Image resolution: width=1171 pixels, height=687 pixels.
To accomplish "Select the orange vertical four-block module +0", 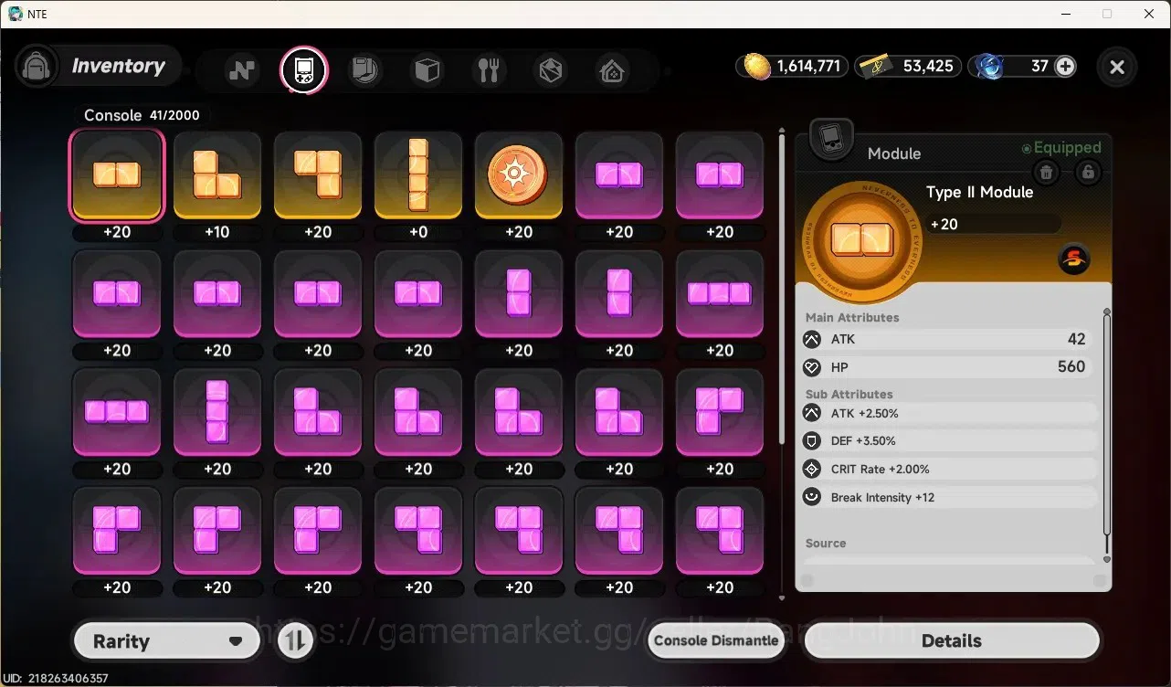I will coord(418,174).
